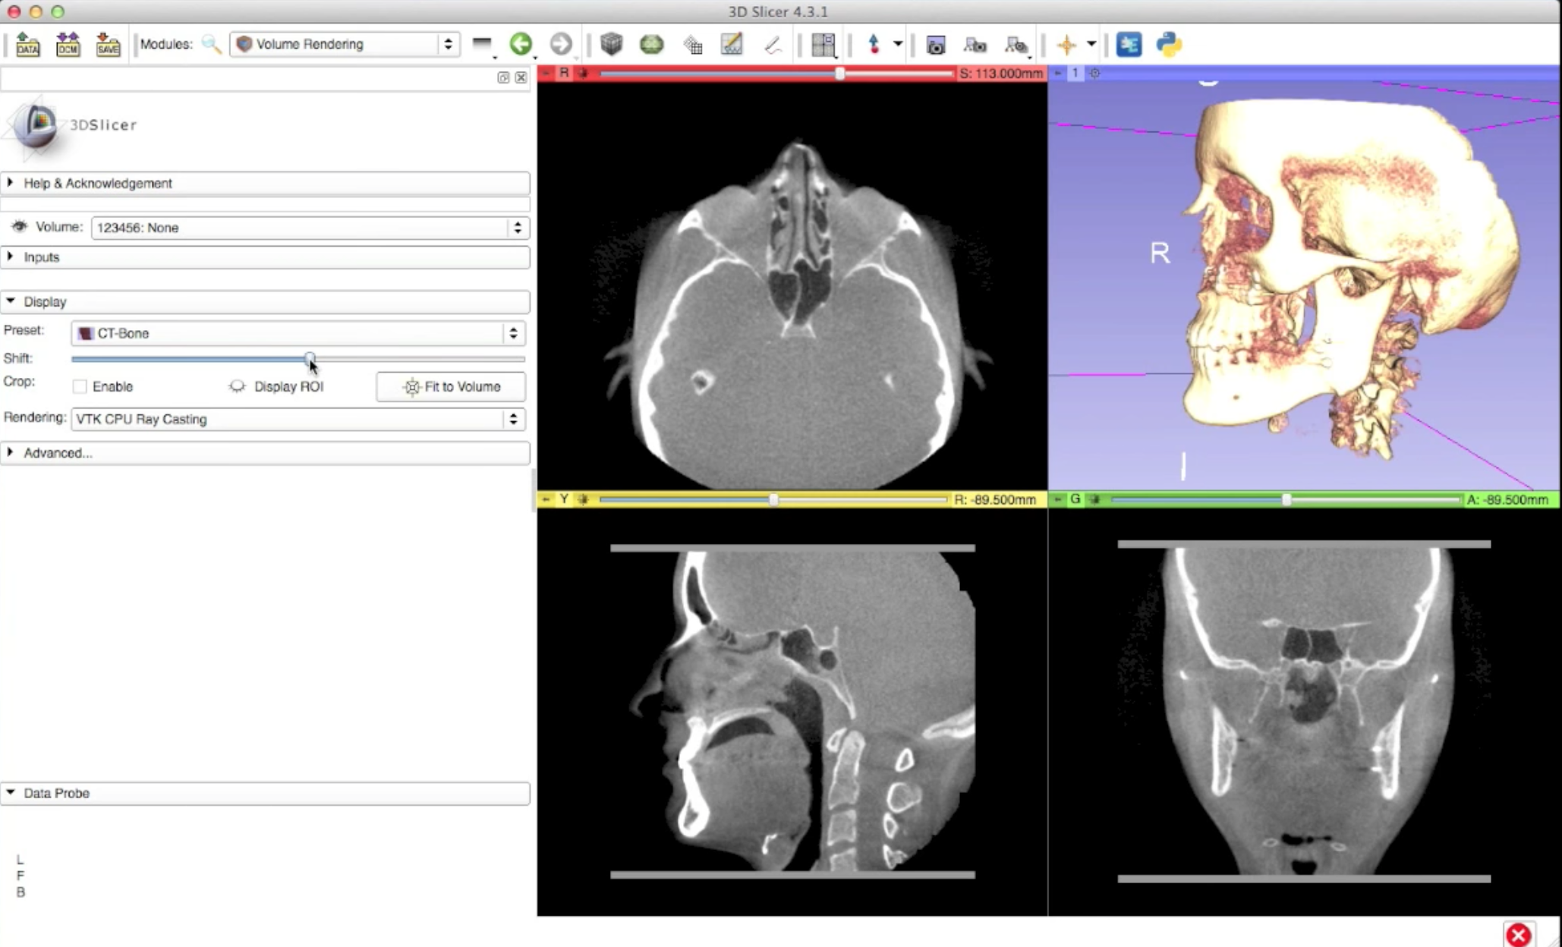Open the layout selection icon
Image resolution: width=1562 pixels, height=947 pixels.
click(823, 45)
